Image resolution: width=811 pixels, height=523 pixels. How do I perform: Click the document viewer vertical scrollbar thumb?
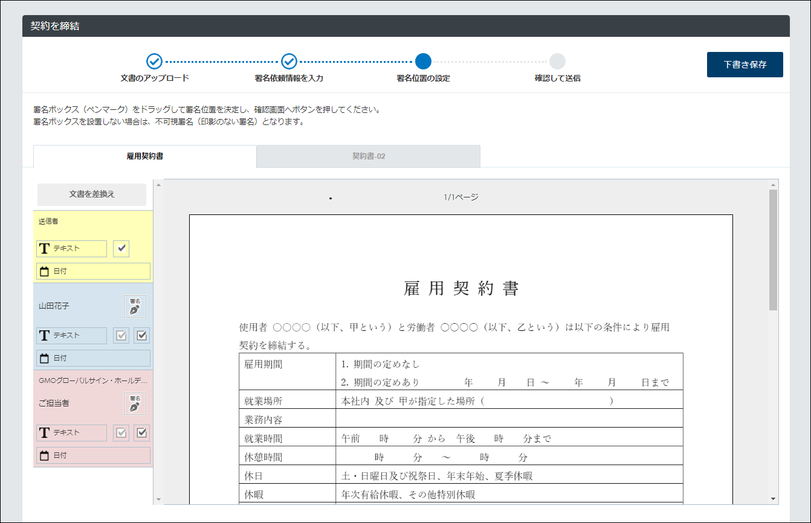(x=774, y=250)
